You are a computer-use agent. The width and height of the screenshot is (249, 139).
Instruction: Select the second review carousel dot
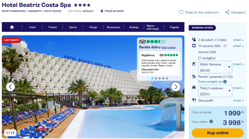(x=156, y=78)
